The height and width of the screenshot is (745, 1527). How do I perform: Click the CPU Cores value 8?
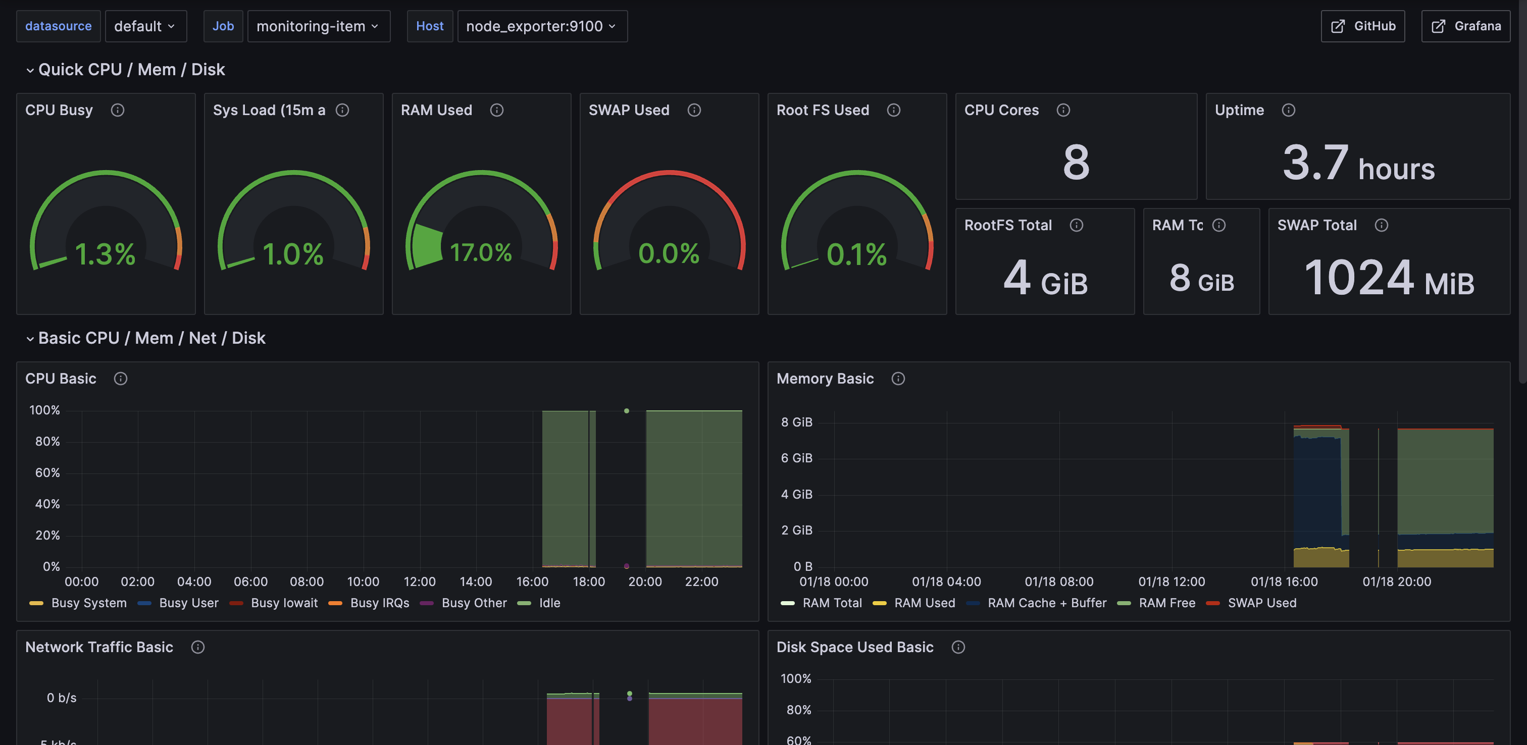(1077, 163)
